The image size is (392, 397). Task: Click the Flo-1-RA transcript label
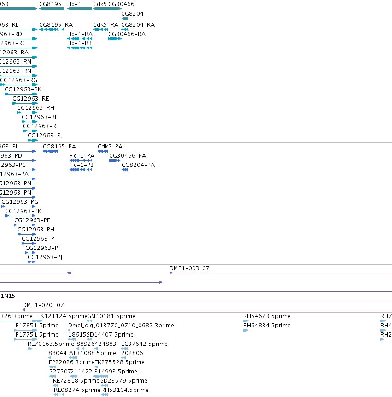[x=80, y=34]
